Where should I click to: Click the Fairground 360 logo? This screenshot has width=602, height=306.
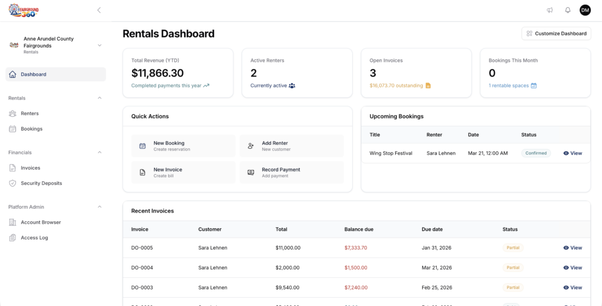23,10
